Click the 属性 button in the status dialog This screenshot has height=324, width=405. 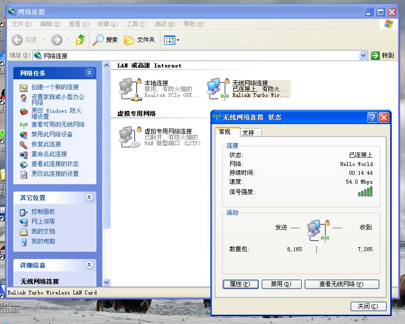241,284
